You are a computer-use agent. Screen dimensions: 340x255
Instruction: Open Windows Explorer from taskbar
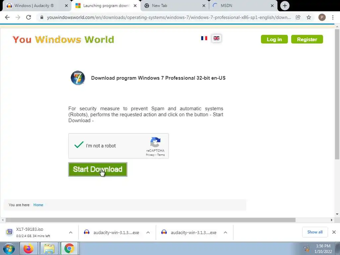click(x=49, y=248)
